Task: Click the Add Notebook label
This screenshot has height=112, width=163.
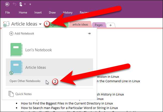Action: point(24,33)
